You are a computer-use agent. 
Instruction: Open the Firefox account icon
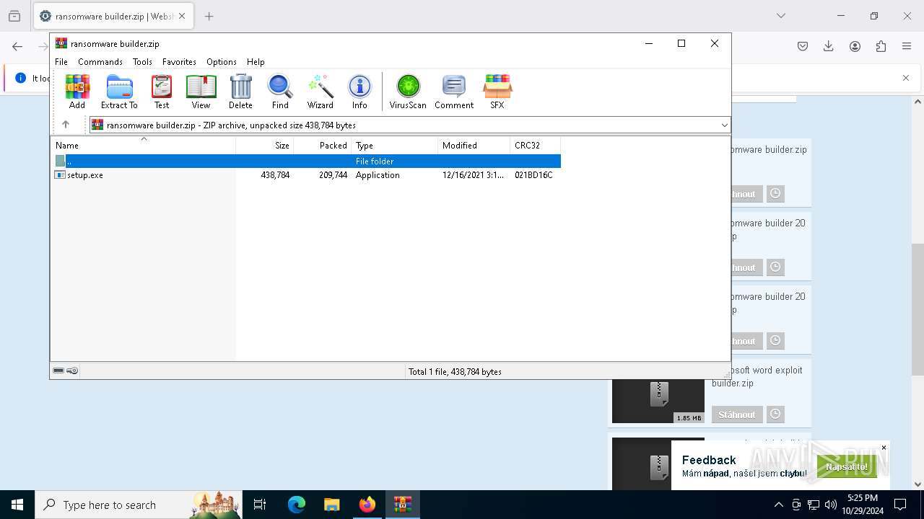[855, 46]
